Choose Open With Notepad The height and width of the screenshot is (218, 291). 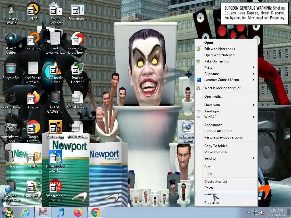pyautogui.click(x=226, y=55)
